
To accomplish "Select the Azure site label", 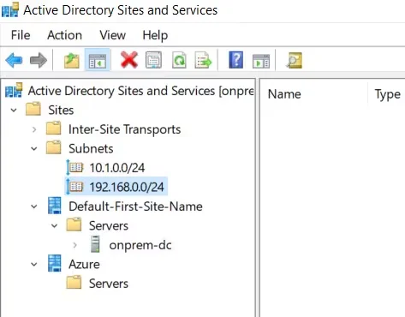I will (x=84, y=264).
